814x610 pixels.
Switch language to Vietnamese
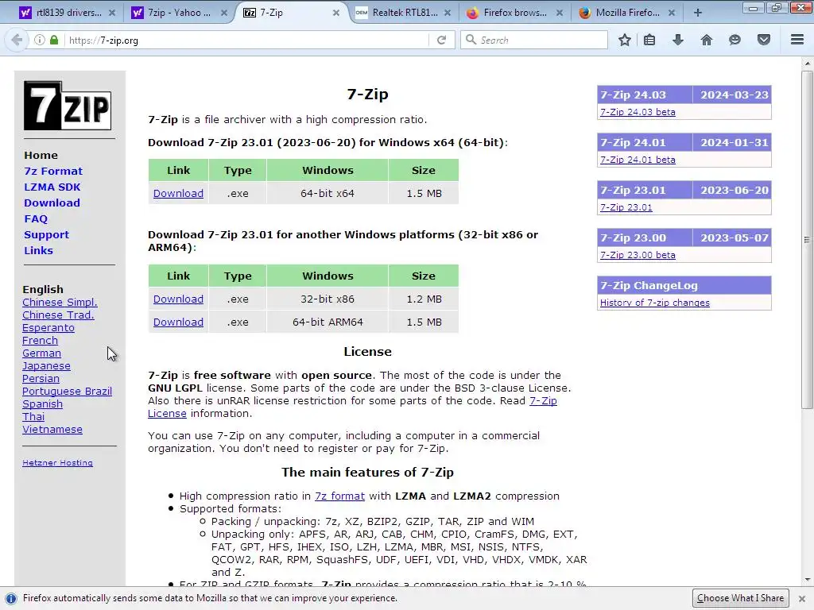52,430
